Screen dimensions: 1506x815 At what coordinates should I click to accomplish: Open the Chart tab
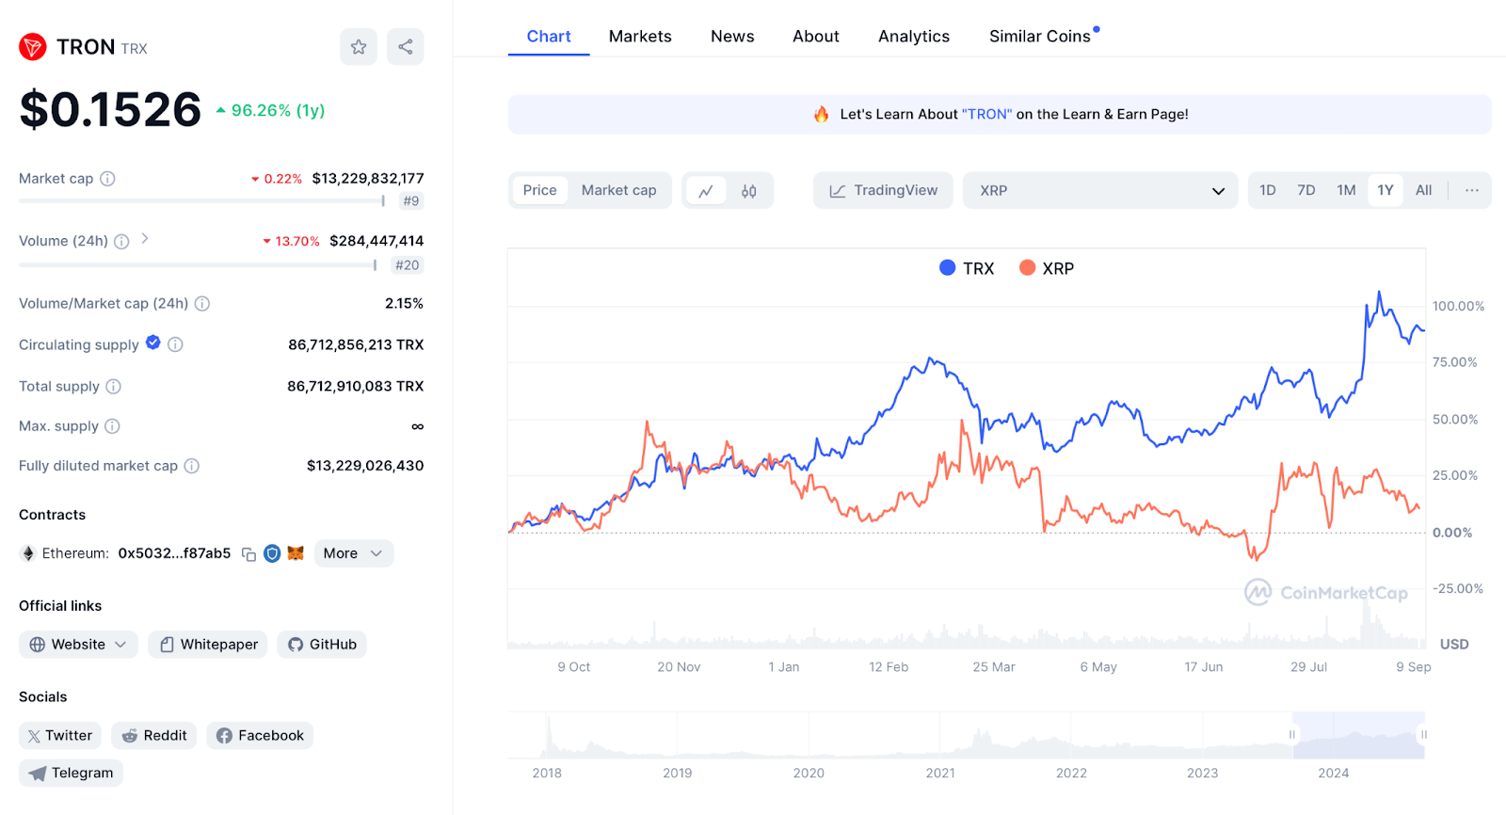coord(549,37)
